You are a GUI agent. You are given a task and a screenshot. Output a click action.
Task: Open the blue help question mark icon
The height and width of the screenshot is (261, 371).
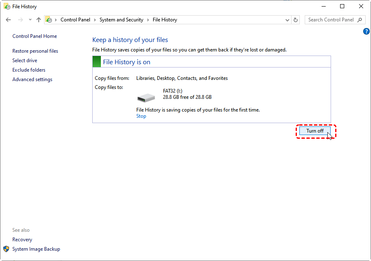click(366, 31)
